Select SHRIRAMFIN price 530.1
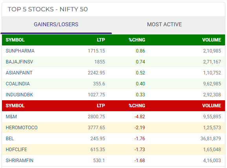The image size is (227, 168). point(99,161)
